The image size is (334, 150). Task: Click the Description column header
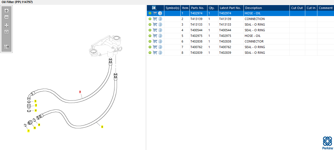(x=253, y=8)
